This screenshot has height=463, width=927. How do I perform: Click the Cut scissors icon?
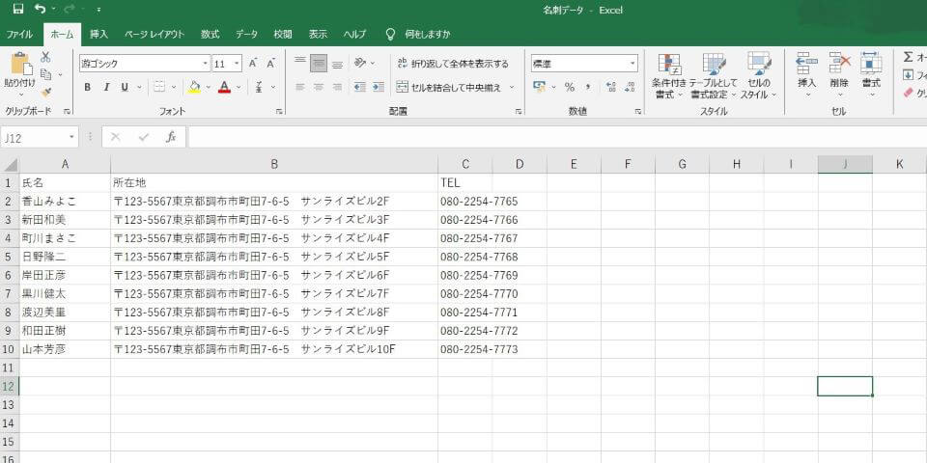coord(45,58)
